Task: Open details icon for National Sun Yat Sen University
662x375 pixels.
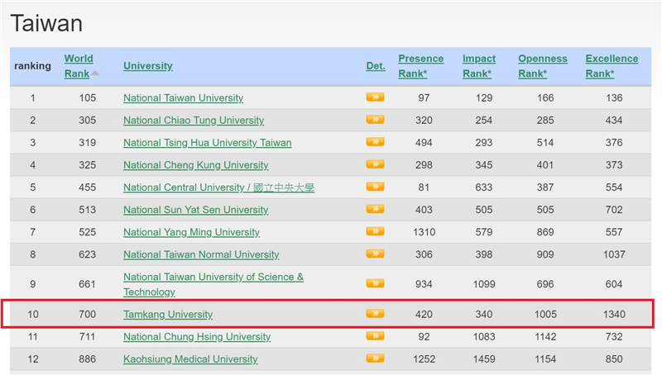Action: [375, 210]
